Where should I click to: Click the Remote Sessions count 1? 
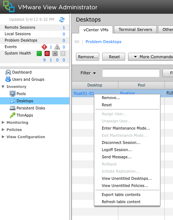(64, 28)
